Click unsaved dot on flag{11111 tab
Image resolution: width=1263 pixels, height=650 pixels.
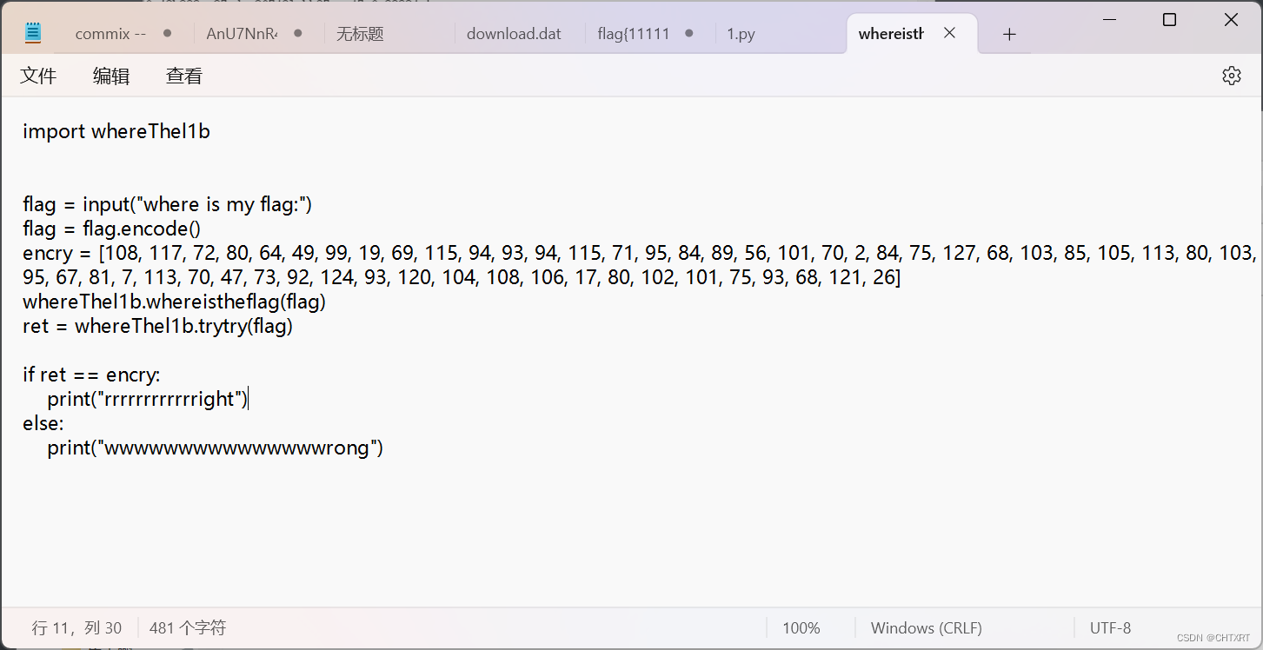pyautogui.click(x=688, y=33)
